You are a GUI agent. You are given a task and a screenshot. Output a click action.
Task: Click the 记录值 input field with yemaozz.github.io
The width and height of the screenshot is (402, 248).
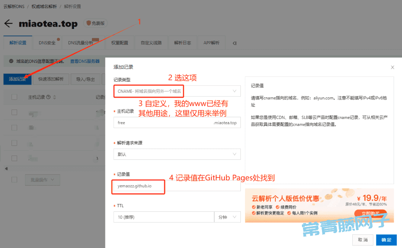(177, 186)
